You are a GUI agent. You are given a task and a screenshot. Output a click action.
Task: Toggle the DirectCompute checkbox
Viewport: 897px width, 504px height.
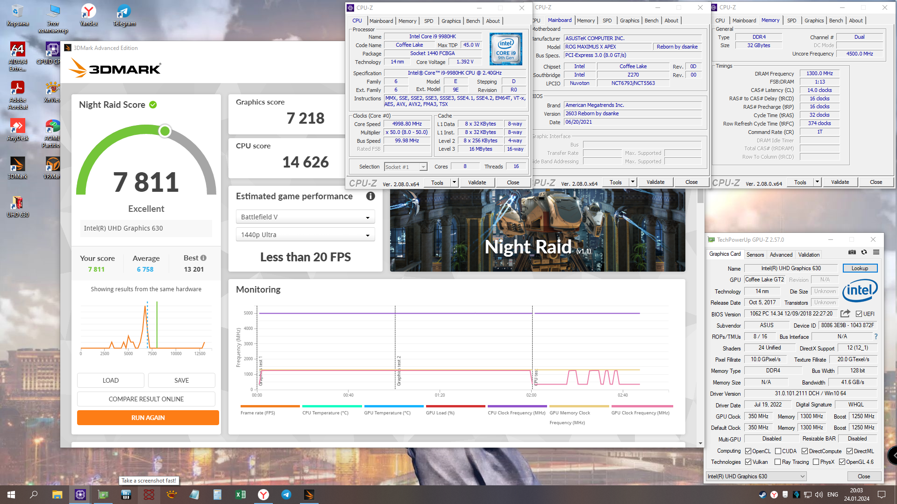(x=805, y=451)
